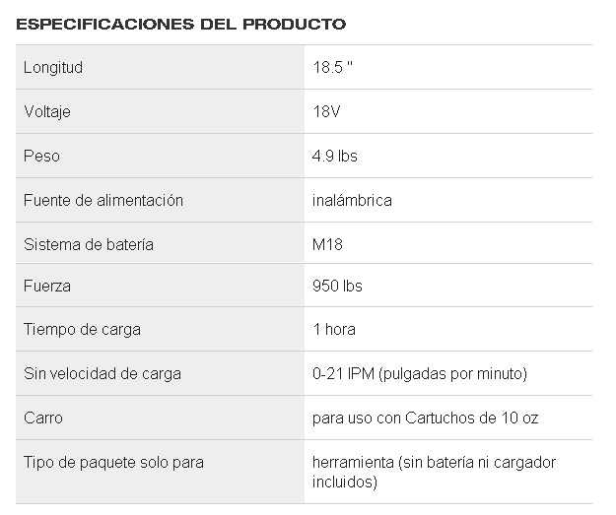Click the 'Fuente de alimentación' label
This screenshot has height=515, width=616.
pyautogui.click(x=103, y=200)
